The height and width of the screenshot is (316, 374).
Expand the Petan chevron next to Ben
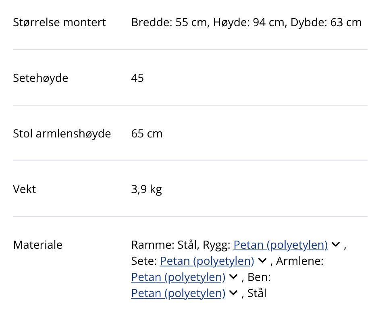coord(233,293)
